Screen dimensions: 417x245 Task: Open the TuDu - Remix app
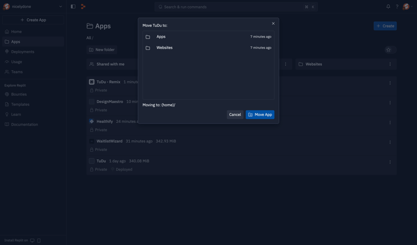[x=108, y=82]
